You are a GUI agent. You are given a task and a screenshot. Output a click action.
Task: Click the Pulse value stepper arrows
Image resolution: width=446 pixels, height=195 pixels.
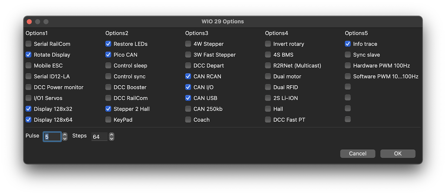[65, 137]
